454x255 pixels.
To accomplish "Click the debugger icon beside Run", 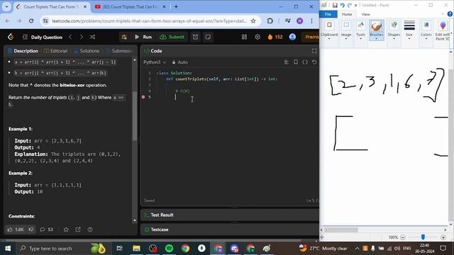I will tap(125, 37).
